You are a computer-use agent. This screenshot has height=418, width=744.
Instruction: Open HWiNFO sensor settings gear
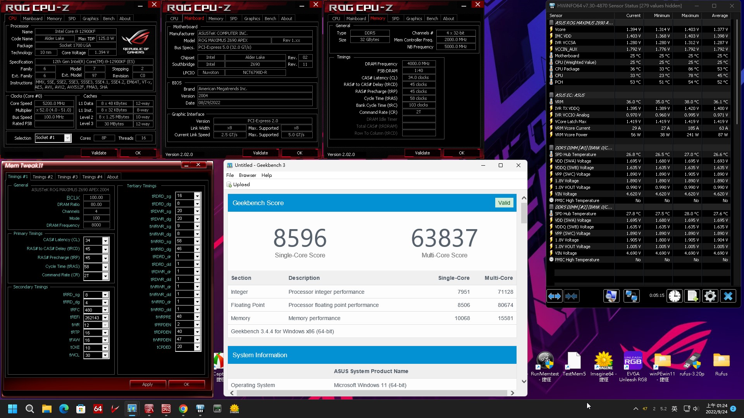[710, 296]
